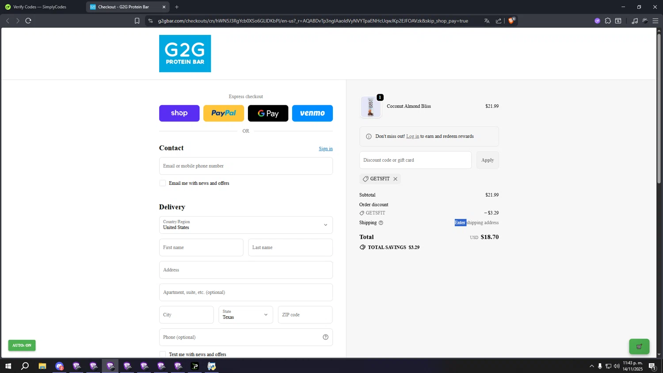Open a new browser tab
This screenshot has height=373, width=663.
(x=177, y=7)
